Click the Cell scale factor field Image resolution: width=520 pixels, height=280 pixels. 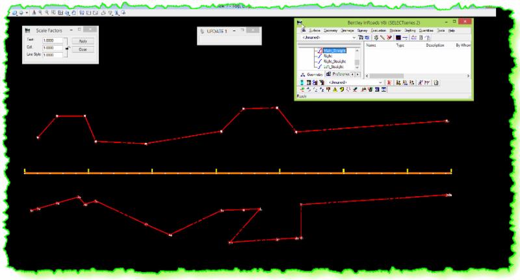53,47
